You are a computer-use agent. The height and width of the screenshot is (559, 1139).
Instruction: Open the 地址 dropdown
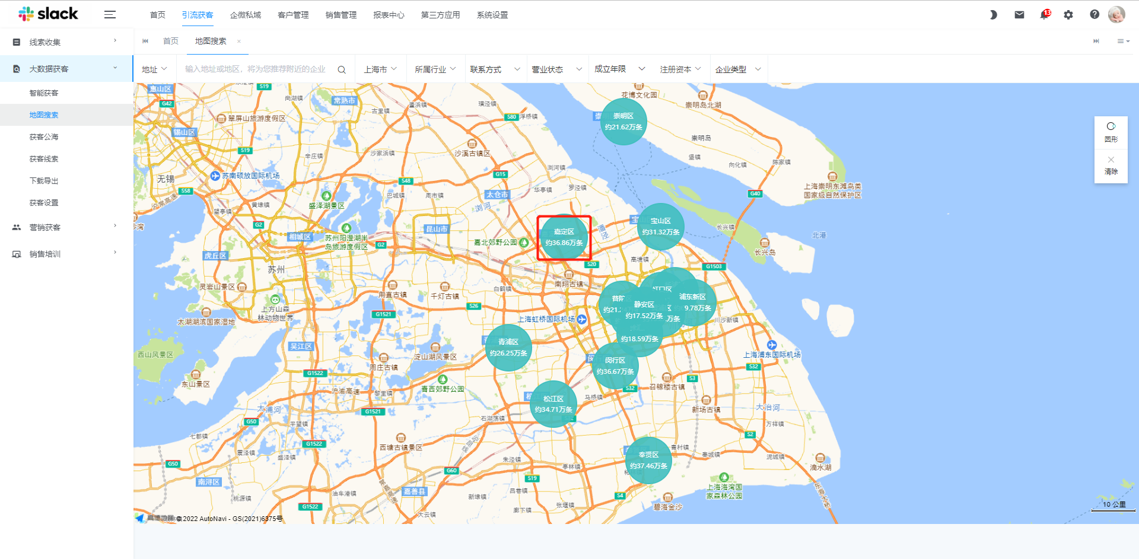pyautogui.click(x=154, y=69)
